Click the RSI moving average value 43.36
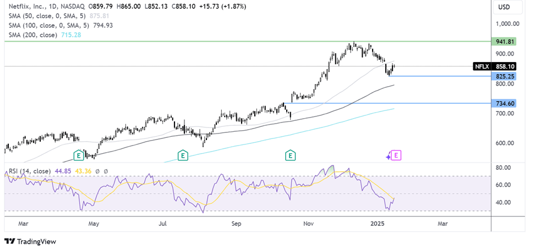 pos(82,171)
